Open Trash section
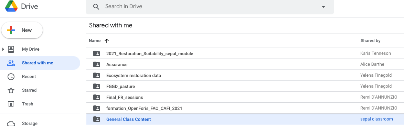 point(28,104)
